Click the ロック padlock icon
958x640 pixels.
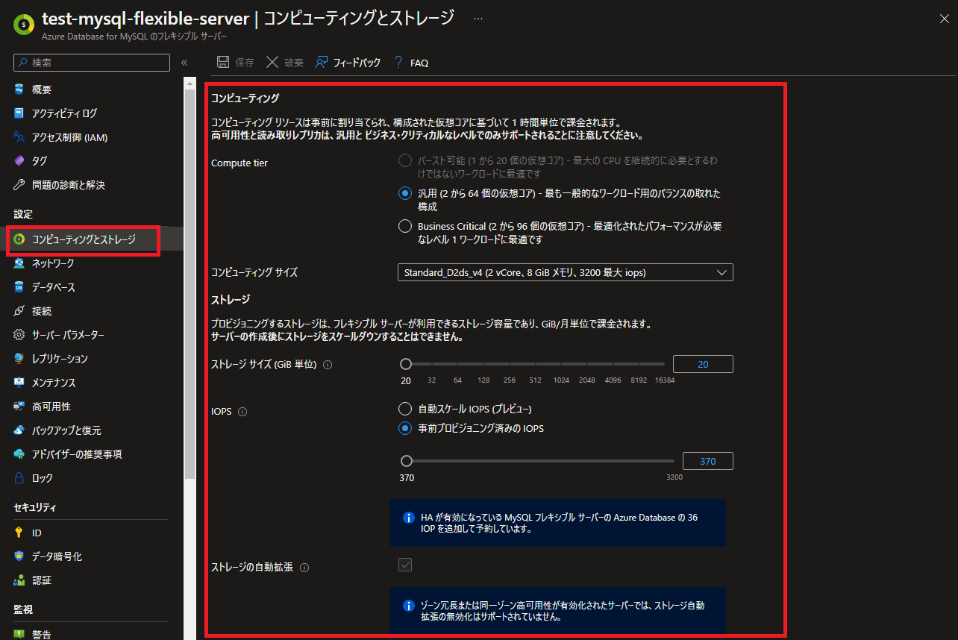click(19, 478)
